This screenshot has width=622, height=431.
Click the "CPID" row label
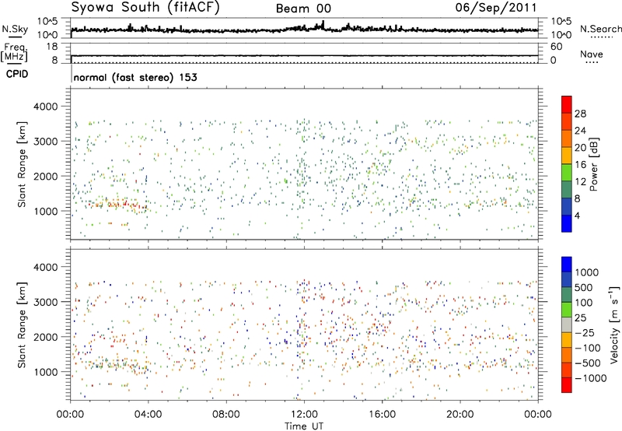point(17,74)
